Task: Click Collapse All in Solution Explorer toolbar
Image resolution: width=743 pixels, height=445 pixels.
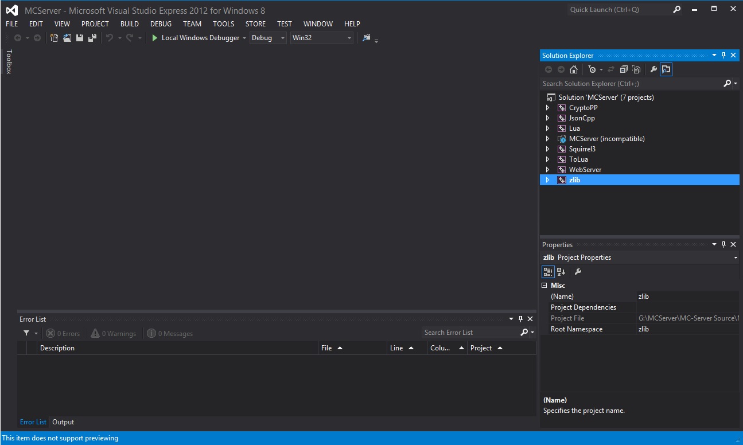Action: [624, 69]
